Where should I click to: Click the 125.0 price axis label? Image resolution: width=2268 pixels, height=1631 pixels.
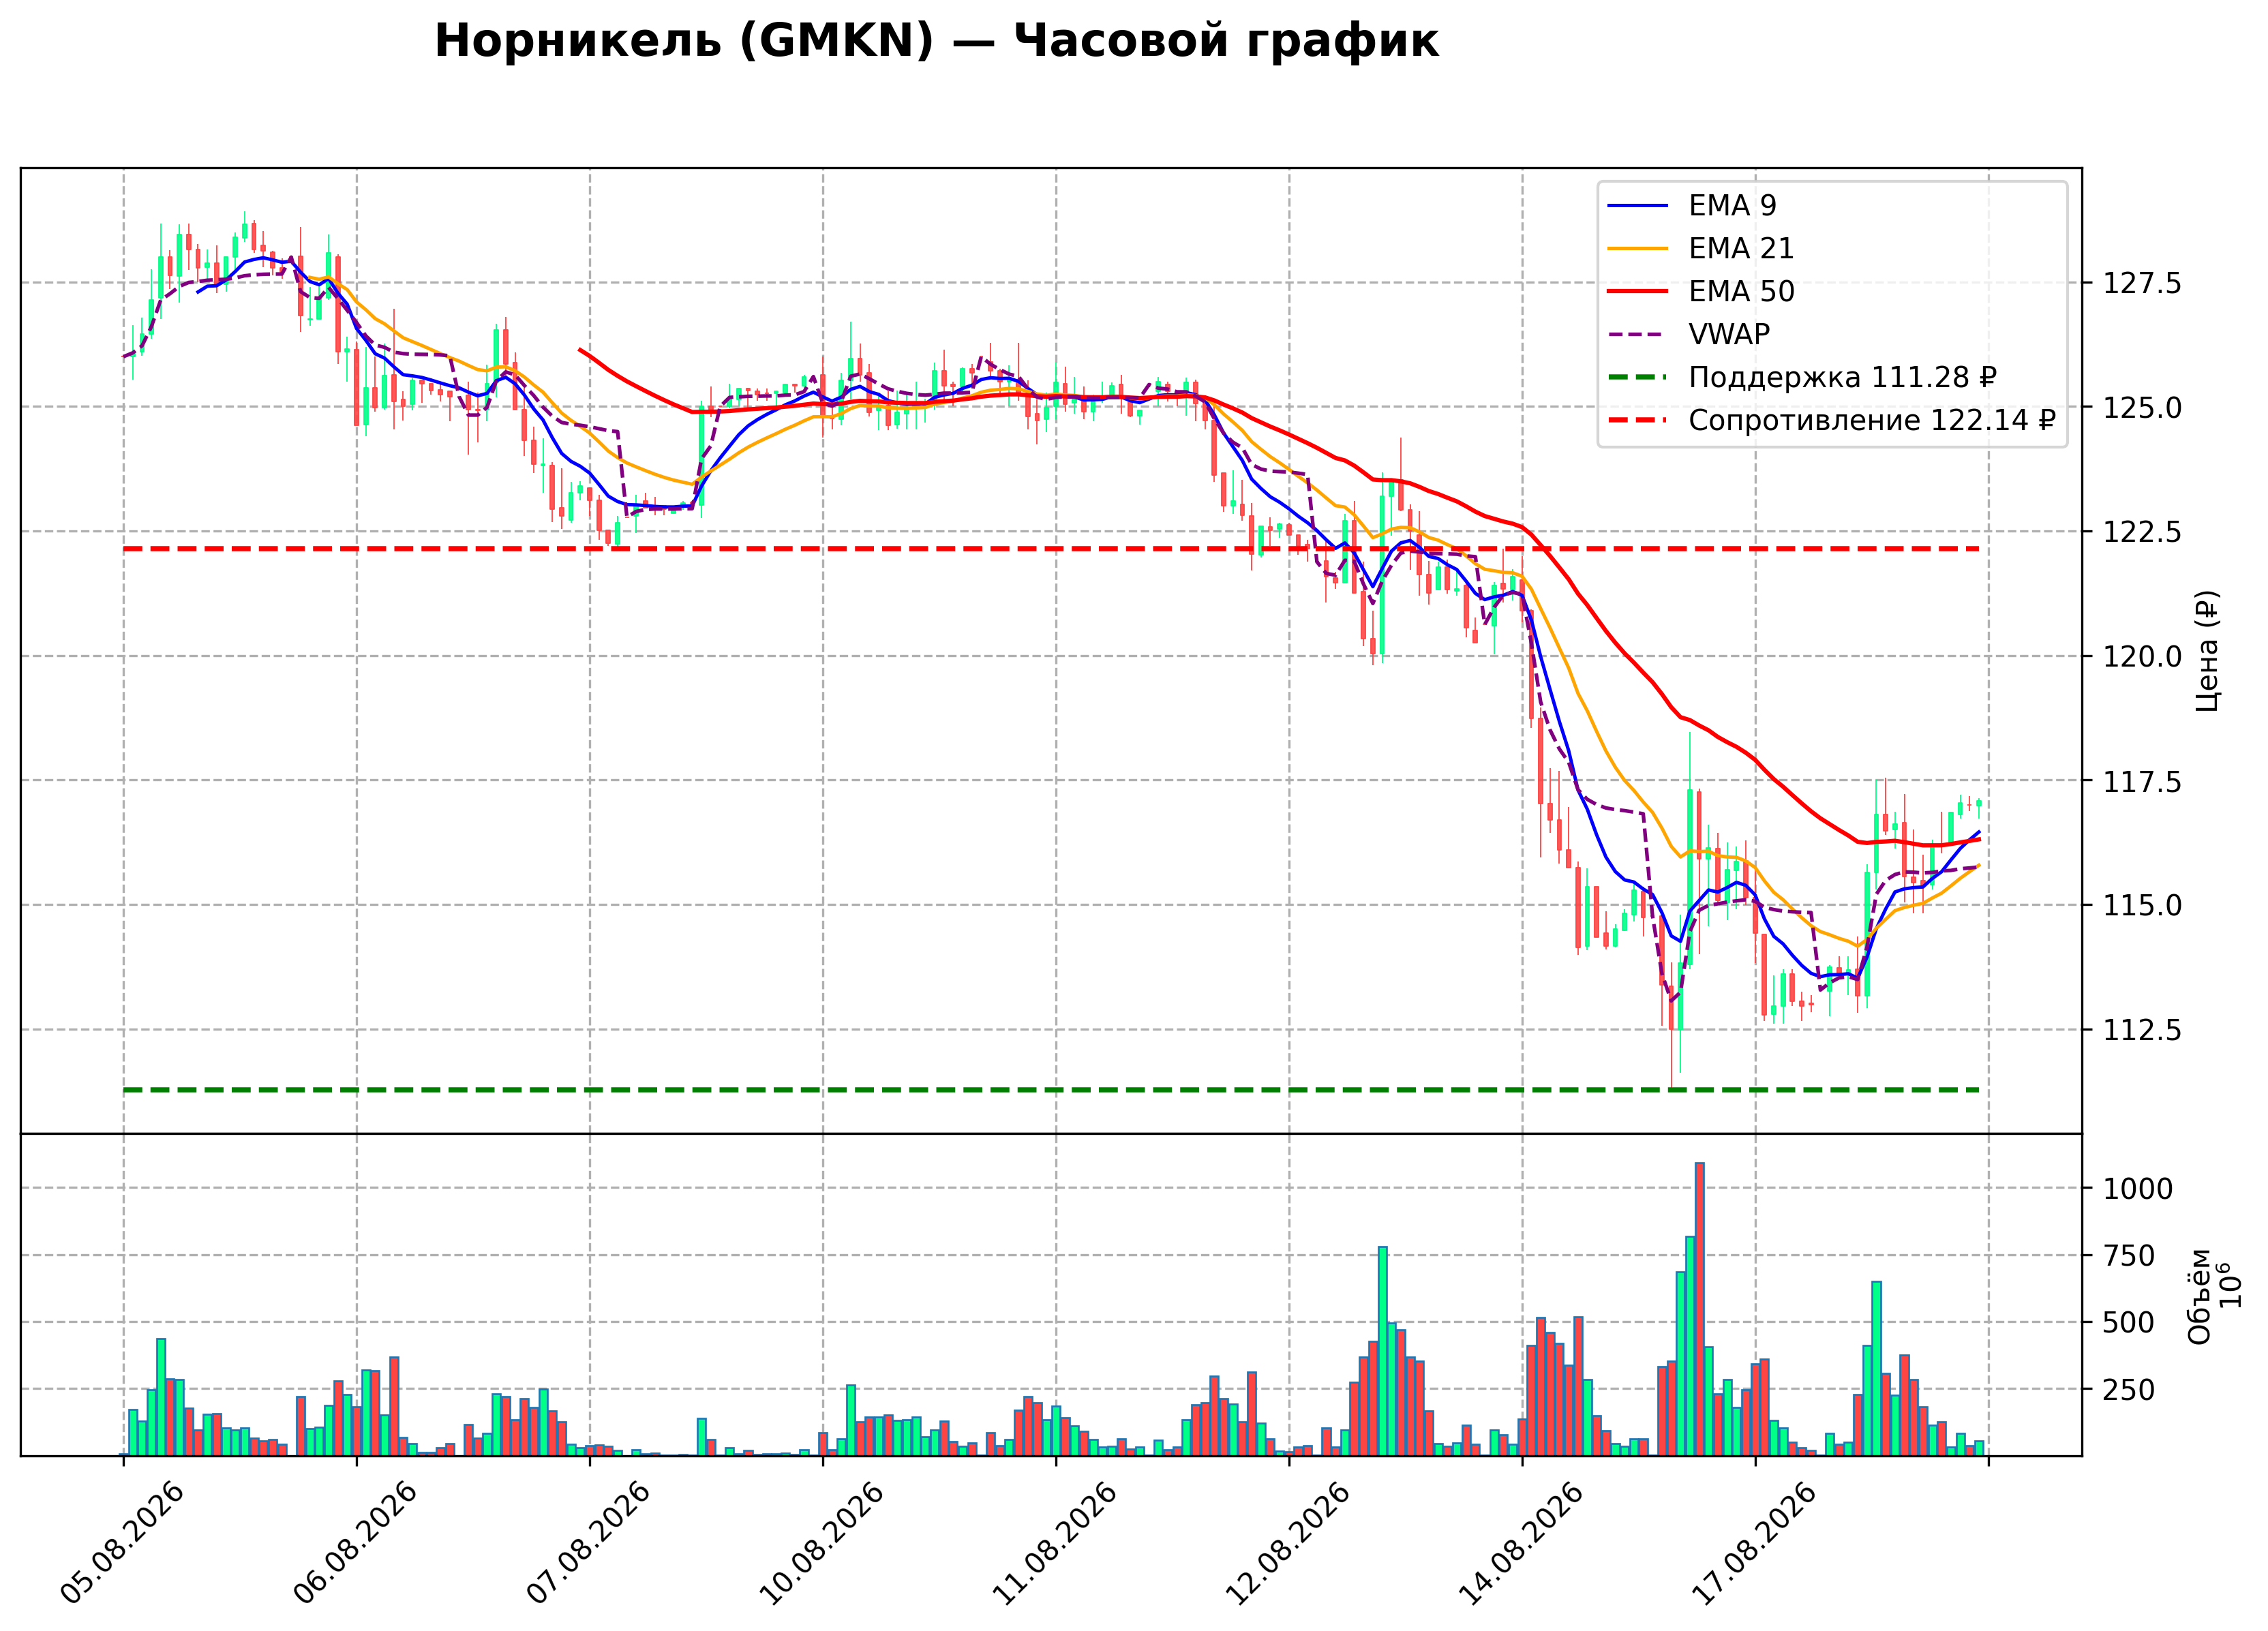pyautogui.click(x=2142, y=407)
